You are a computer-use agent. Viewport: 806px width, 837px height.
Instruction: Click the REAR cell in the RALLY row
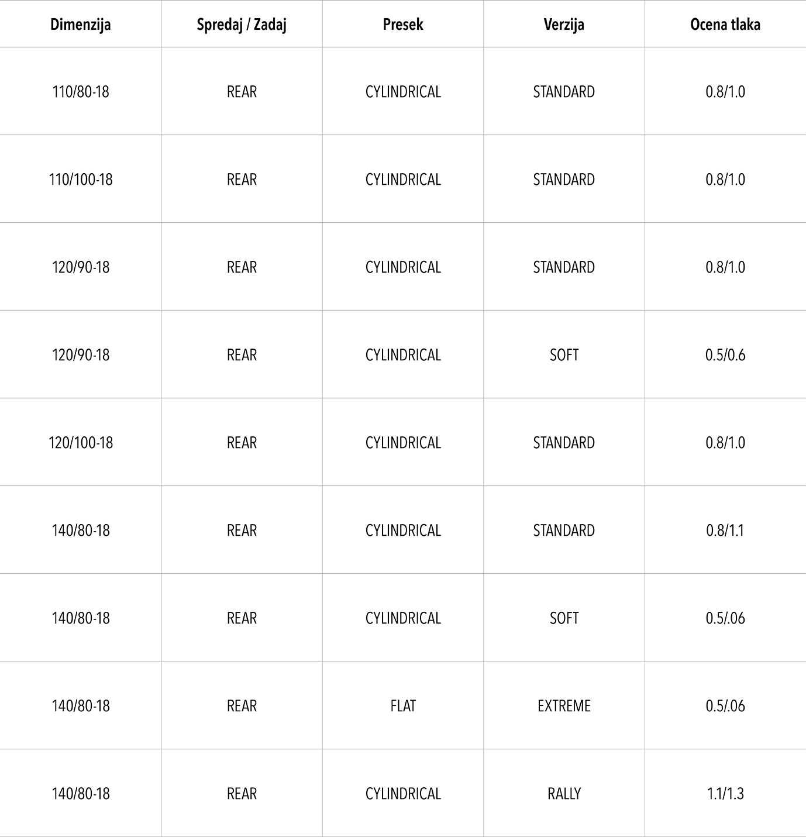coord(242,794)
